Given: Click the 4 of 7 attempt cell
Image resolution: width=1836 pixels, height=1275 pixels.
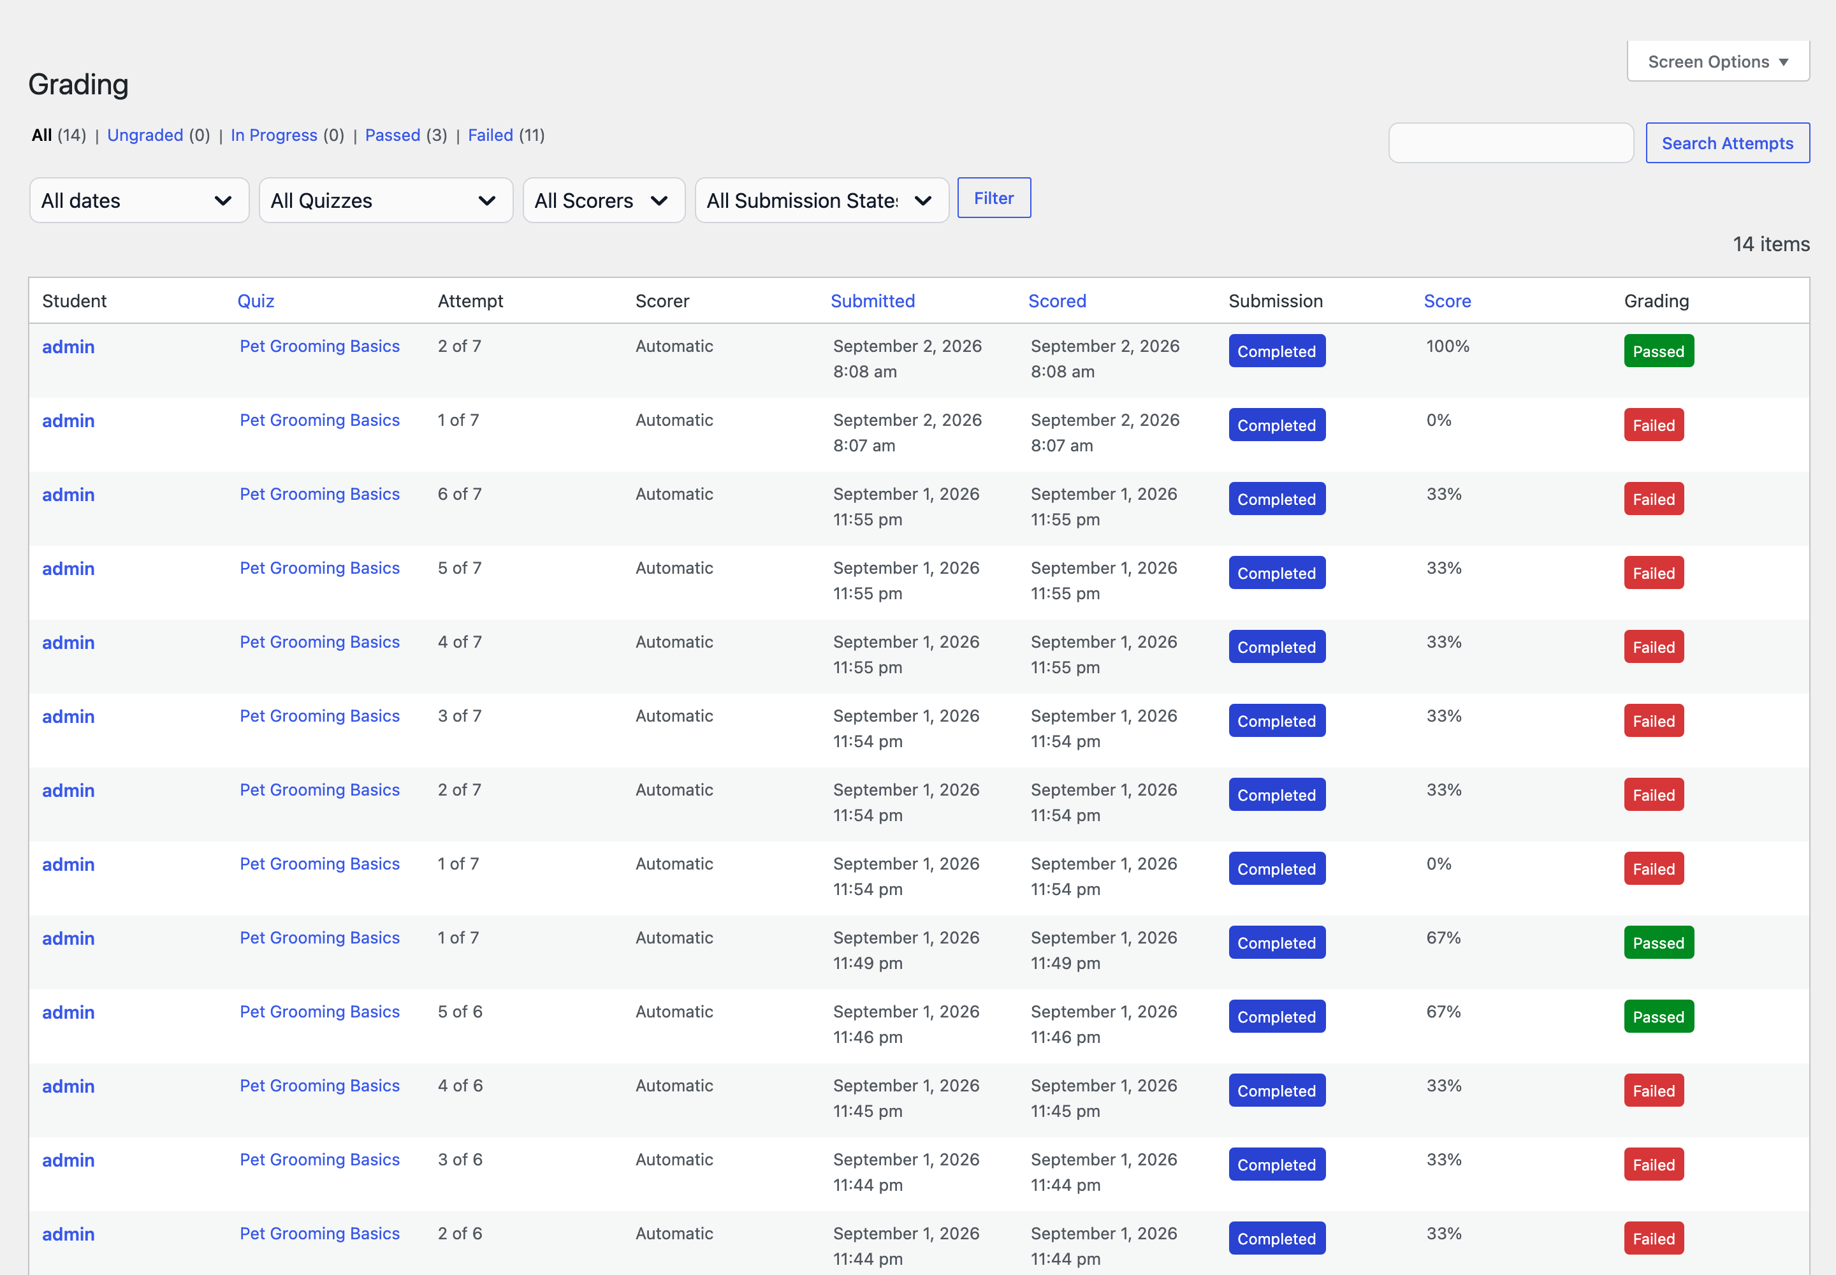Looking at the screenshot, I should (460, 641).
